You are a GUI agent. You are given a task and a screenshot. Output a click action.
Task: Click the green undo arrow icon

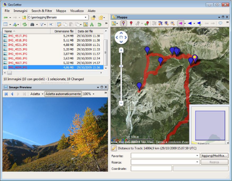(x=99, y=24)
